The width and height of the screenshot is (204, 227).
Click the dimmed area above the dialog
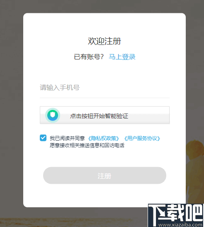[x=102, y=6]
